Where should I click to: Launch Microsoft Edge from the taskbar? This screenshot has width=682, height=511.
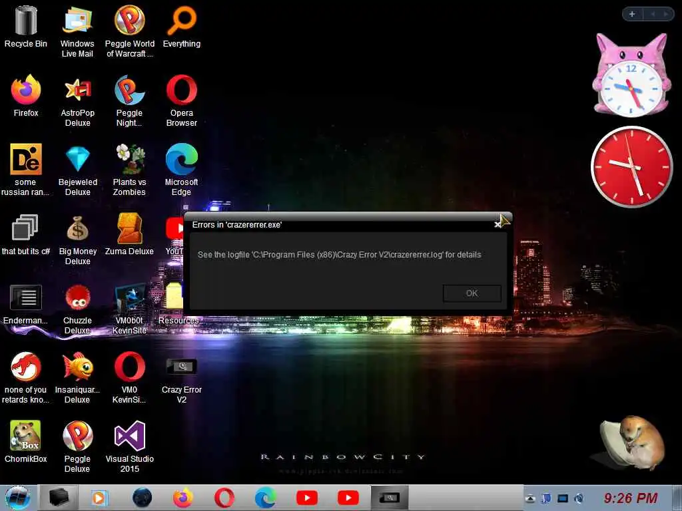point(265,498)
